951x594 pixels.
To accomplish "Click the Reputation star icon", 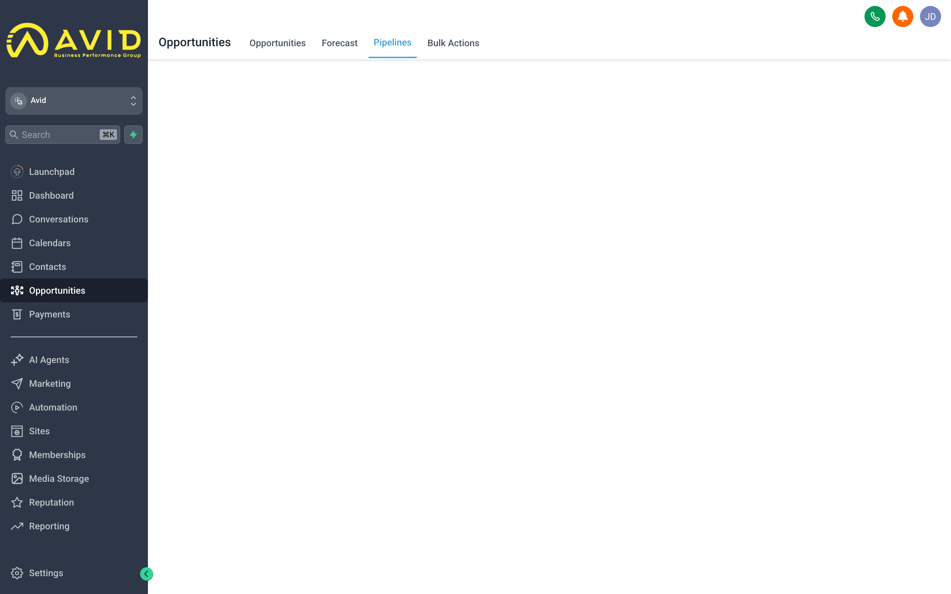I will coord(17,503).
